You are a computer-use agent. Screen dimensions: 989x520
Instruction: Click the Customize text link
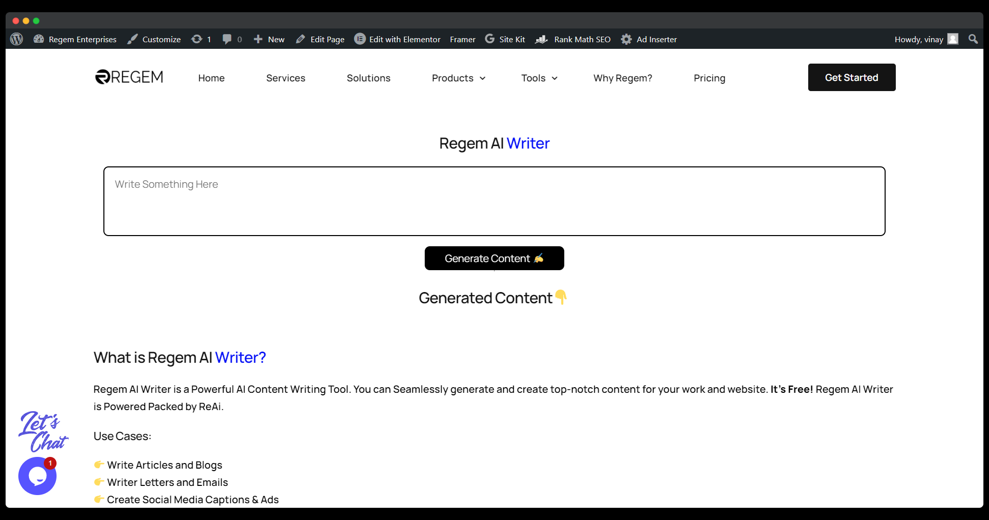[161, 39]
